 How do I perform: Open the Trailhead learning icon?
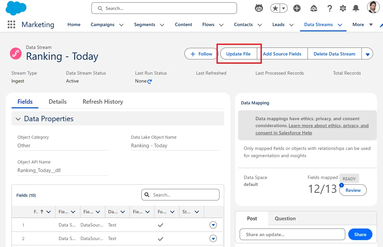(x=313, y=9)
